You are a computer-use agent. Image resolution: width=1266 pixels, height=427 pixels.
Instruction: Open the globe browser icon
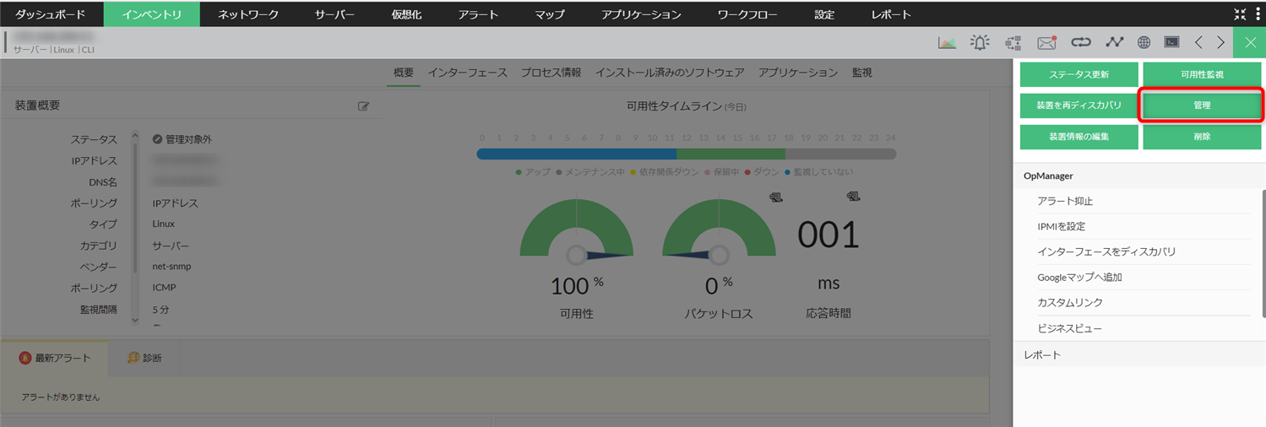click(x=1144, y=42)
